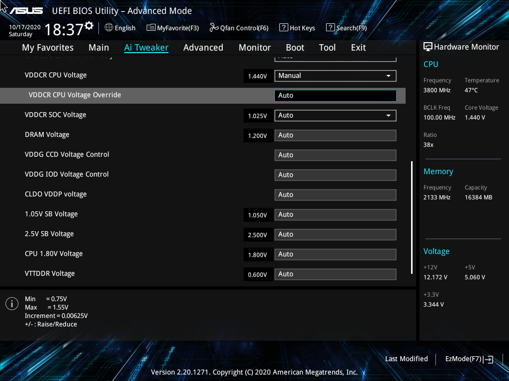Click the 3.344 V reading
This screenshot has height=381, width=509.
click(433, 305)
